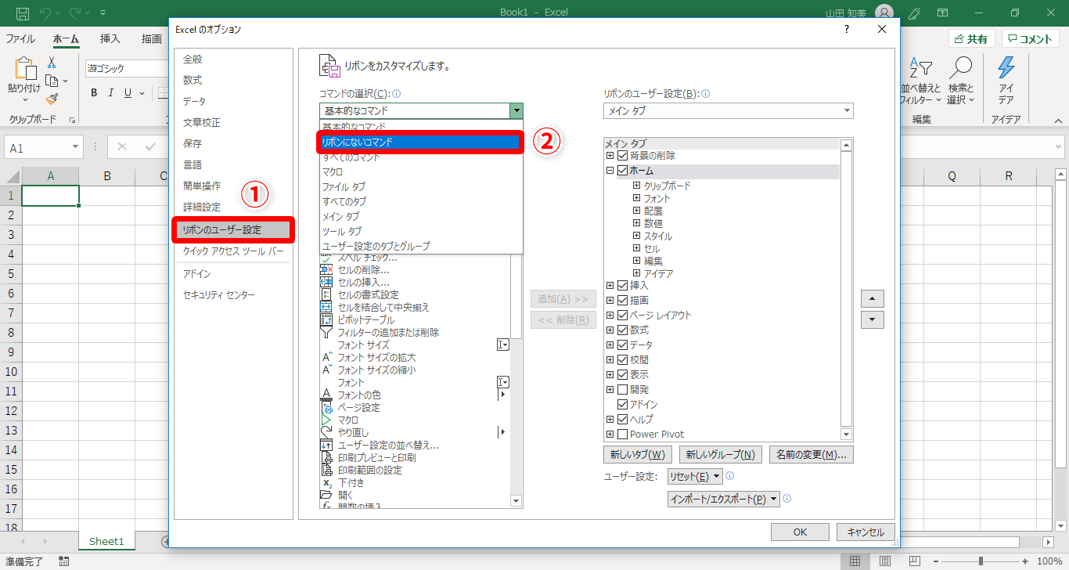Click the zoom slider in the status bar
Image resolution: width=1069 pixels, height=570 pixels.
click(981, 561)
